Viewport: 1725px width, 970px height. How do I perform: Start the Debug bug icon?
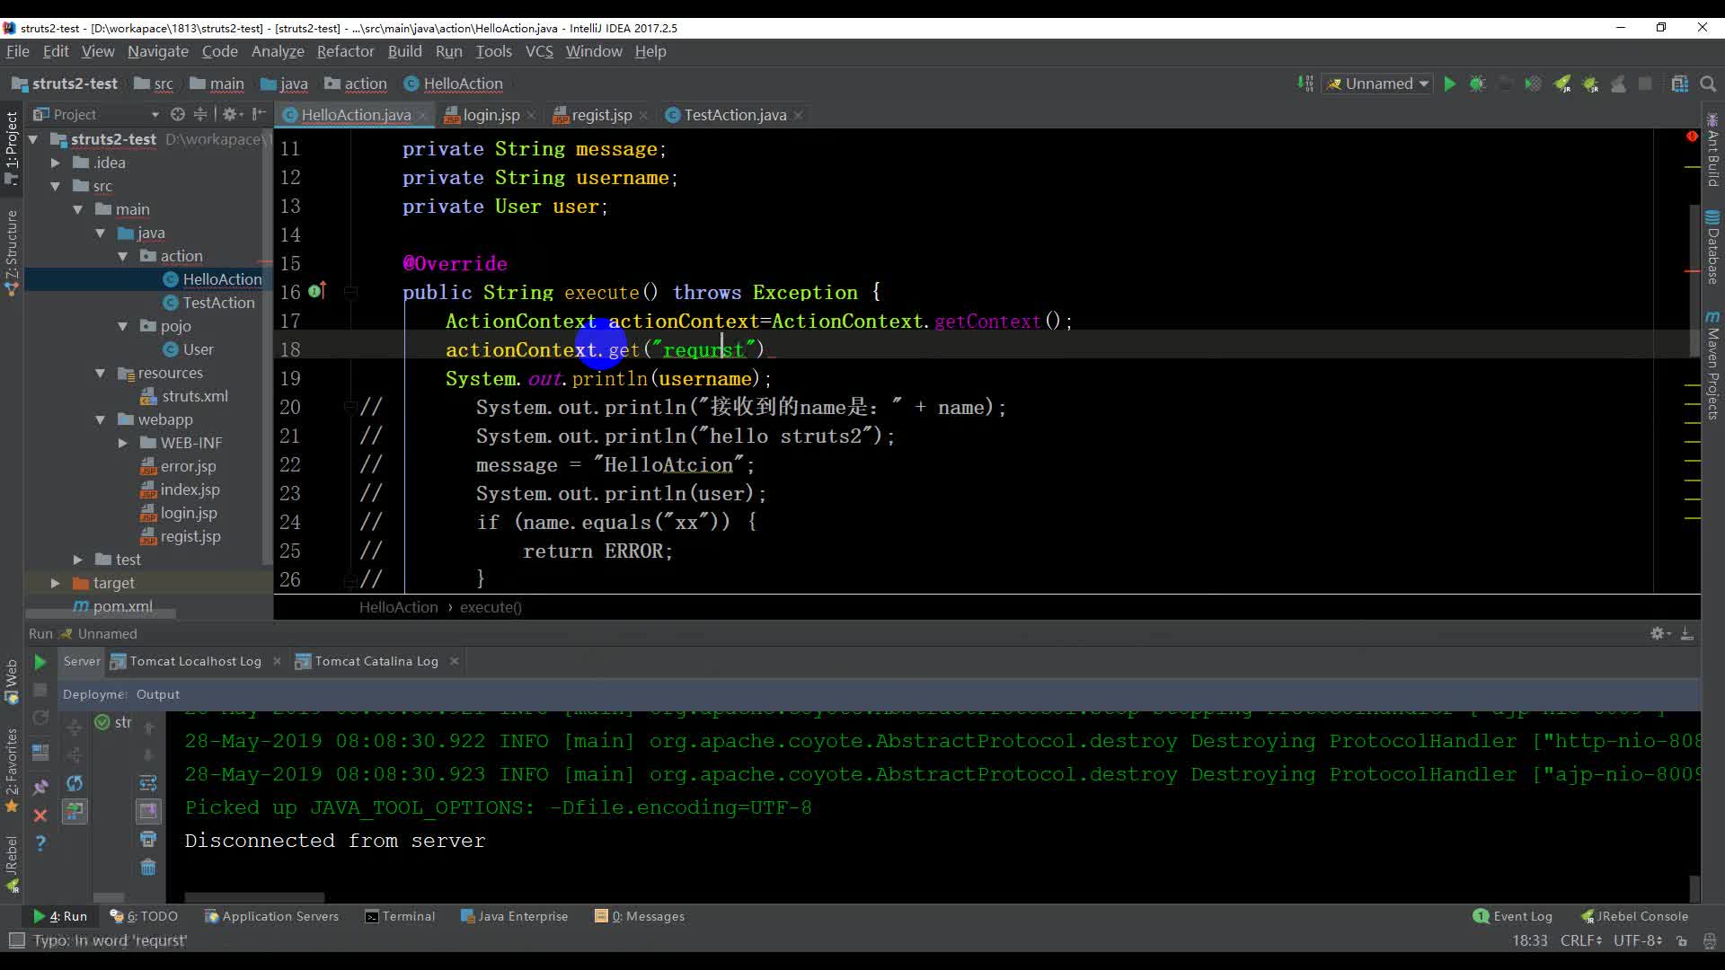[1477, 84]
